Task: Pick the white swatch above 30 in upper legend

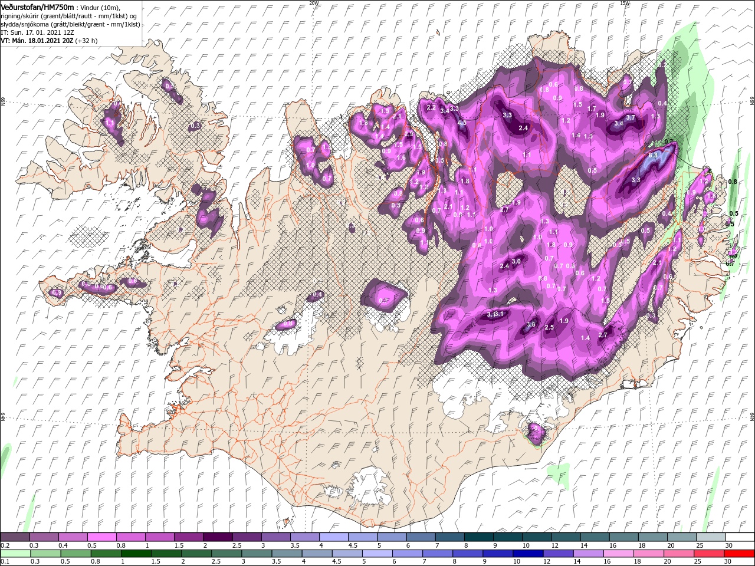Action: point(740,537)
